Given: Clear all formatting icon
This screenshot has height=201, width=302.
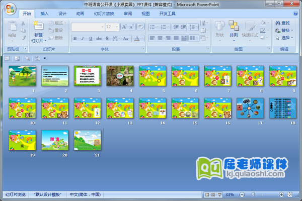Looking at the screenshot, I should [x=140, y=27].
